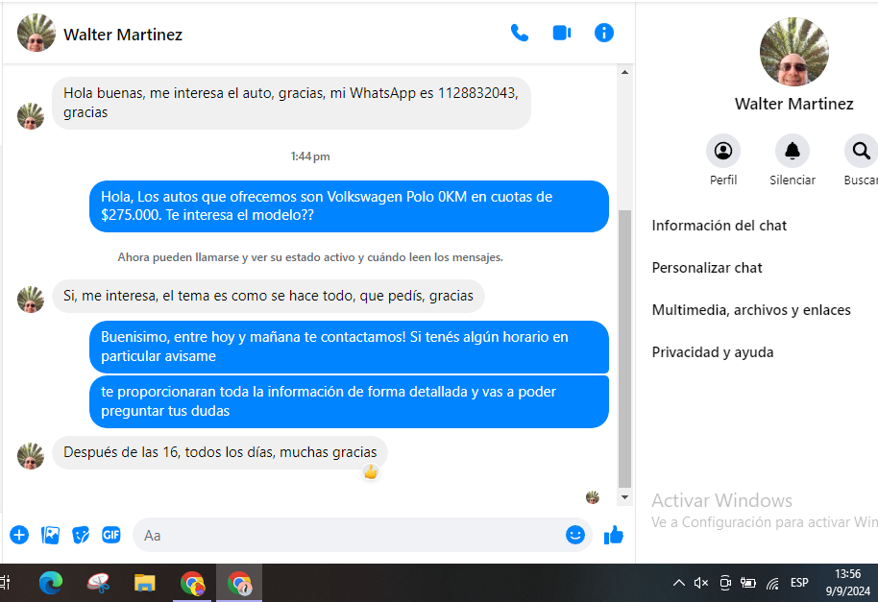The width and height of the screenshot is (878, 602).
Task: Open the battery status tray icon
Action: 748,583
